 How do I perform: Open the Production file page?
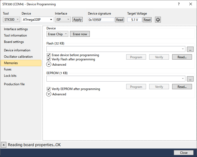click(14, 84)
